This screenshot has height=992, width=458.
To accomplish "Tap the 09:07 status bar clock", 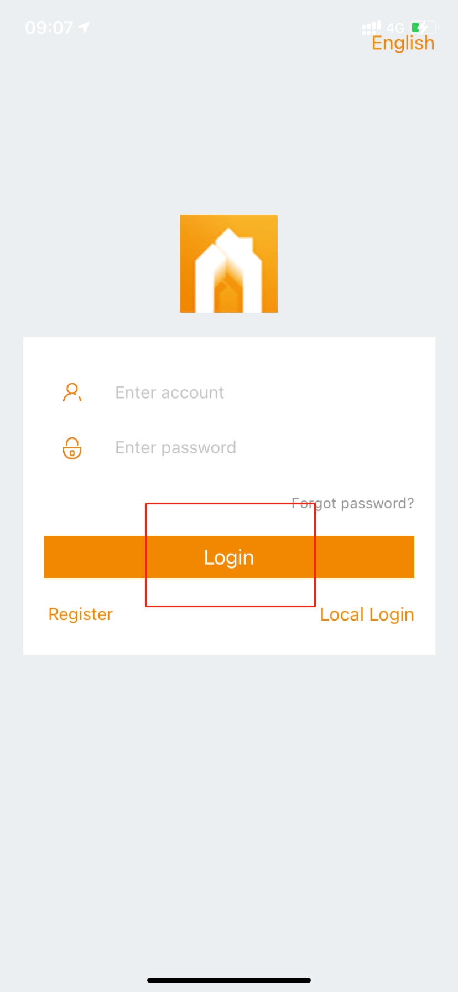I will tap(49, 27).
